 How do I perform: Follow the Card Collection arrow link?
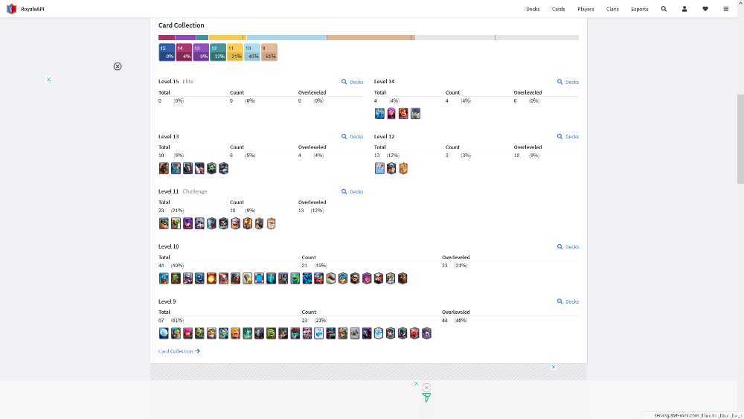pyautogui.click(x=179, y=351)
